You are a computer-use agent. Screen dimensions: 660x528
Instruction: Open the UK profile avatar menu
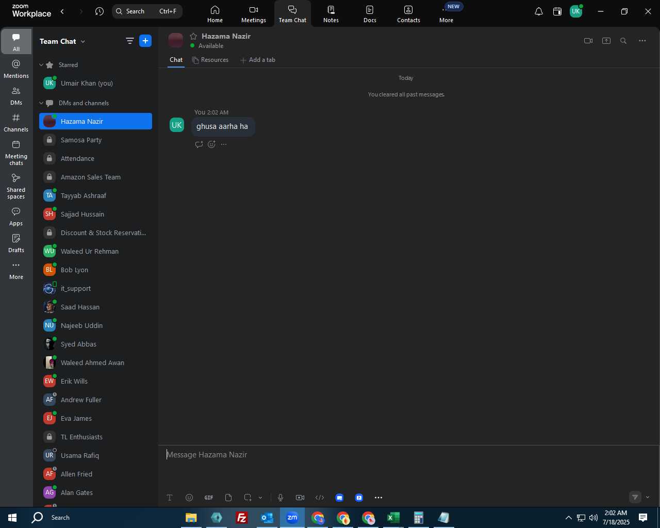(x=576, y=11)
